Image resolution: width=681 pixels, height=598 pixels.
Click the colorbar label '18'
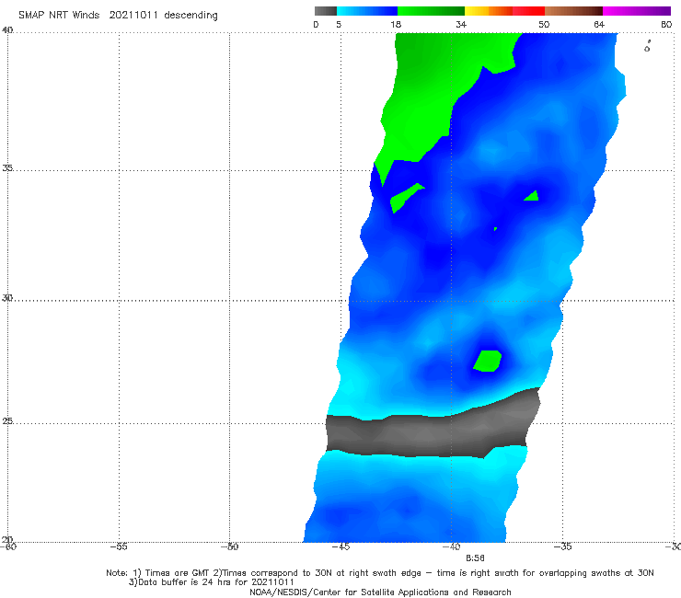click(396, 24)
